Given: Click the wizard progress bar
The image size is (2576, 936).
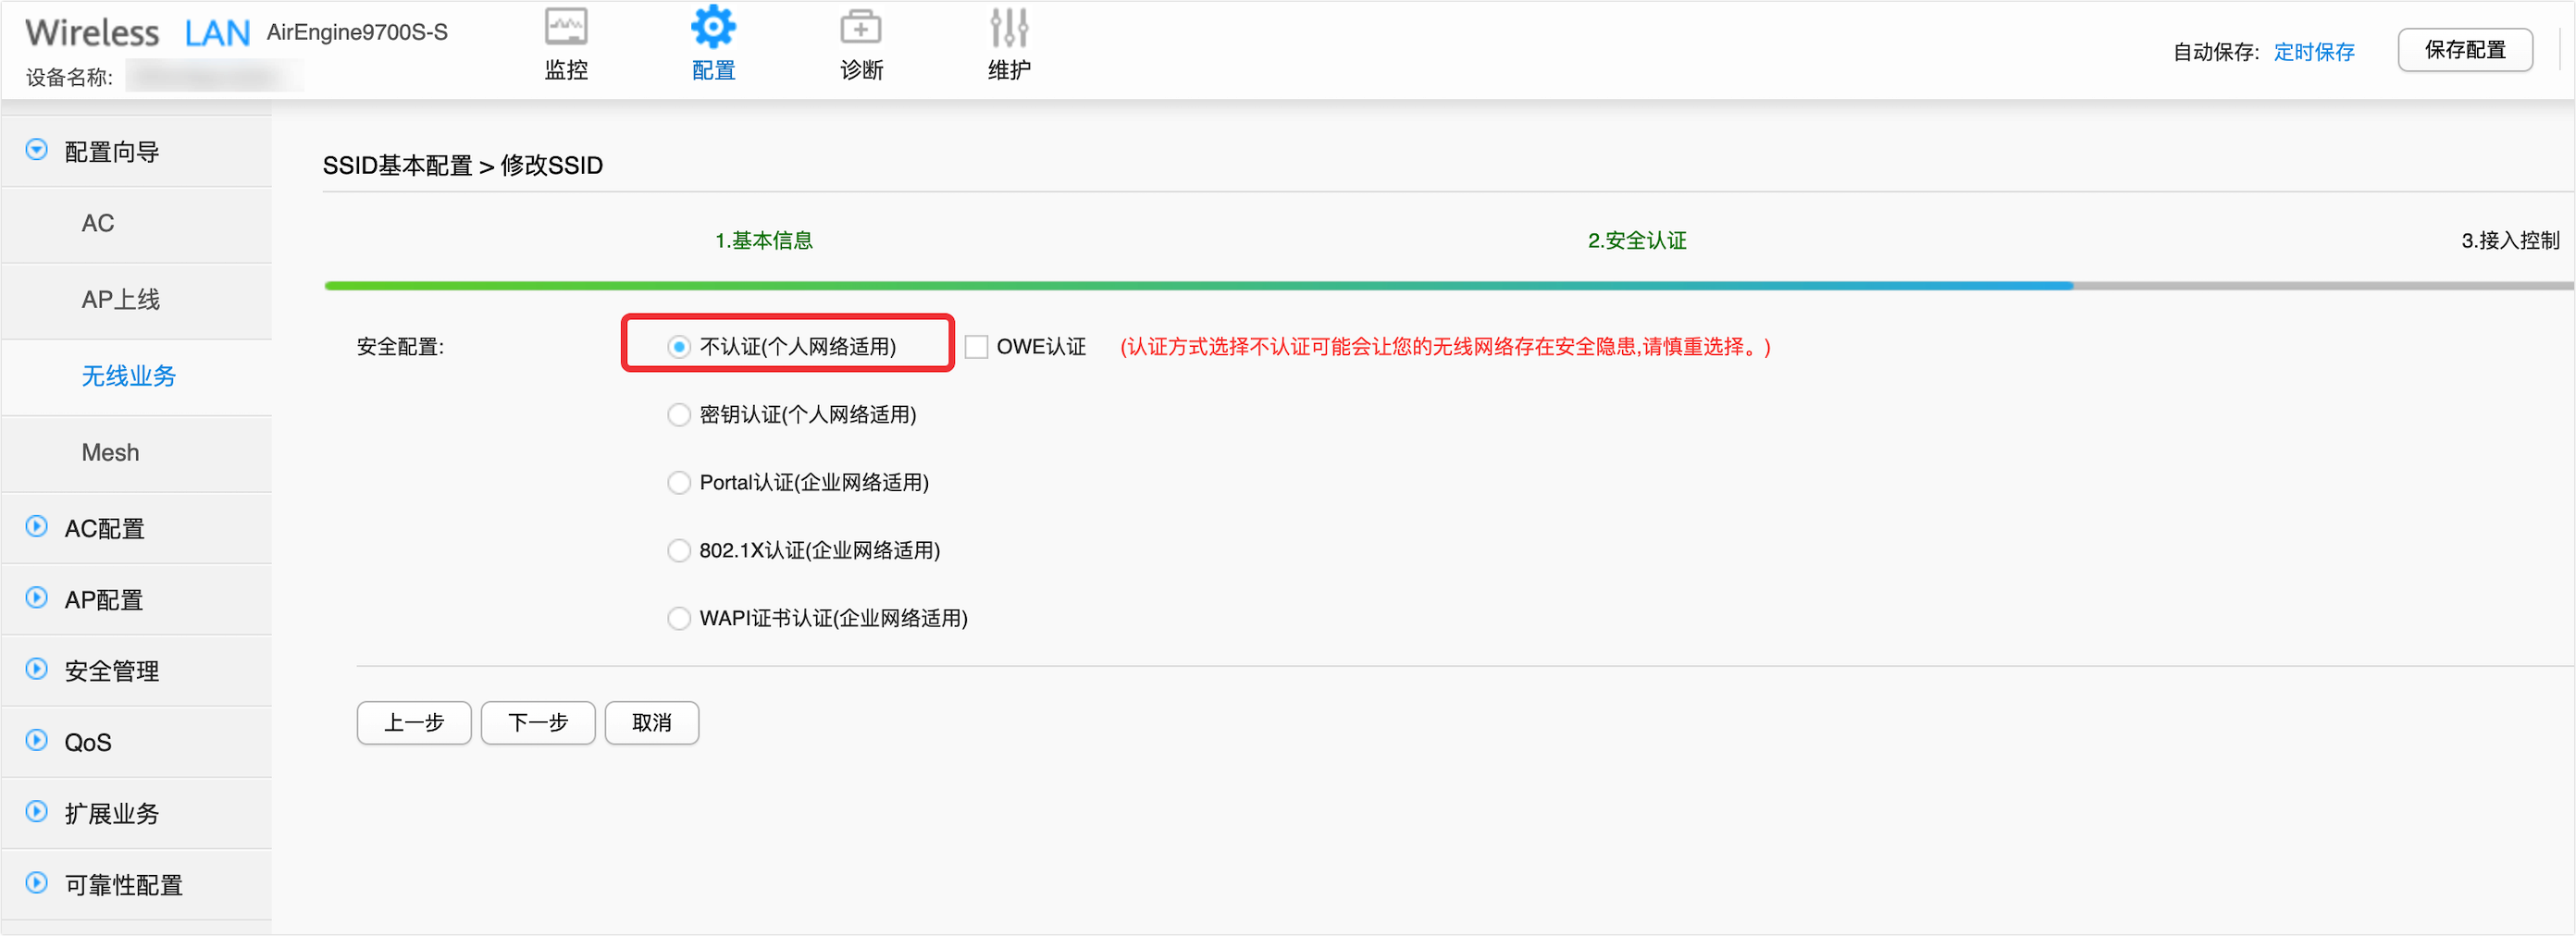Looking at the screenshot, I should 1449,286.
